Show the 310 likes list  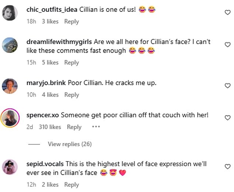50,127
